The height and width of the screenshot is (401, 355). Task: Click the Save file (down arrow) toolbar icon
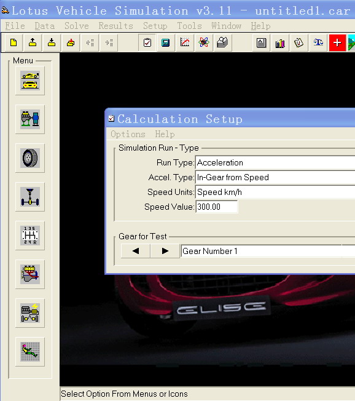pyautogui.click(x=52, y=42)
